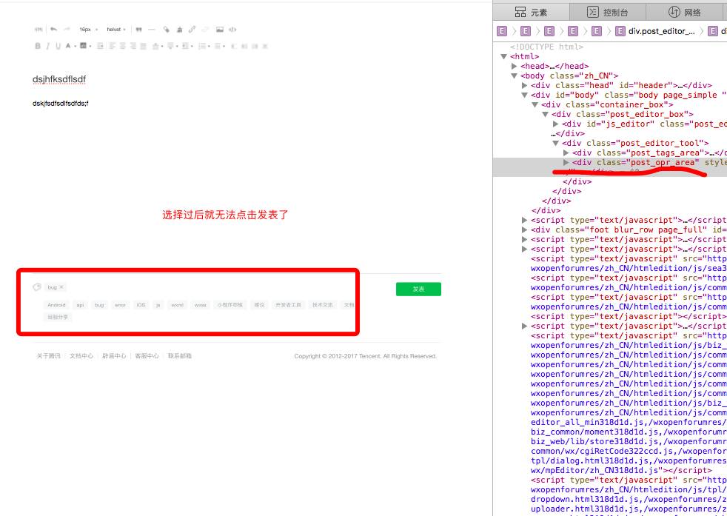Expand the <head> node in DOM tree
727x516 pixels.
[515, 67]
